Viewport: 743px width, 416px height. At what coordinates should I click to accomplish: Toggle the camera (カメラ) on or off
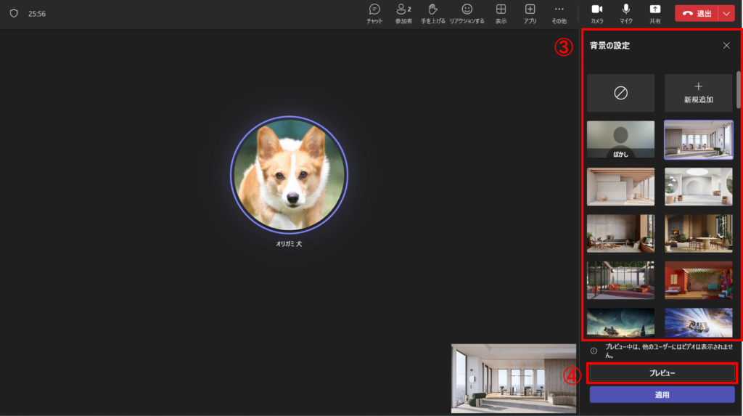[596, 13]
